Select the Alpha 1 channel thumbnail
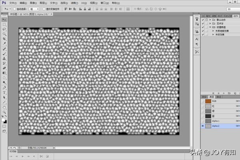 point(208,121)
